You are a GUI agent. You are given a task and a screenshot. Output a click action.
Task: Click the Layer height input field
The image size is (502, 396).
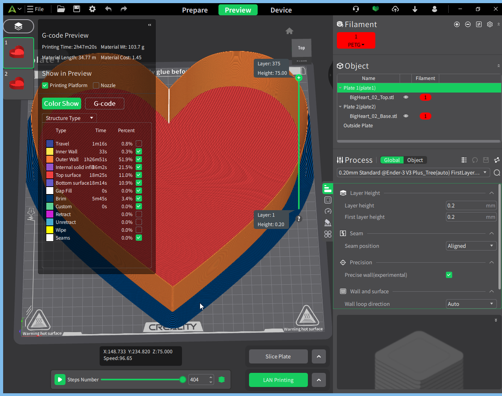pos(471,205)
